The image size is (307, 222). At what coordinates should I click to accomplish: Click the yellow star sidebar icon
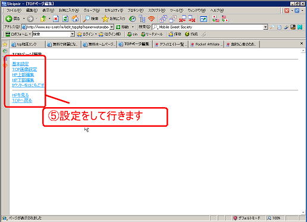point(5,44)
